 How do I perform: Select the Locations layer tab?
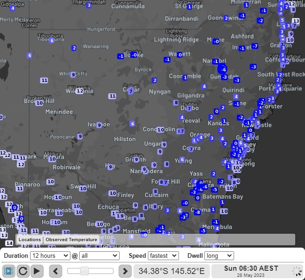(x=30, y=240)
